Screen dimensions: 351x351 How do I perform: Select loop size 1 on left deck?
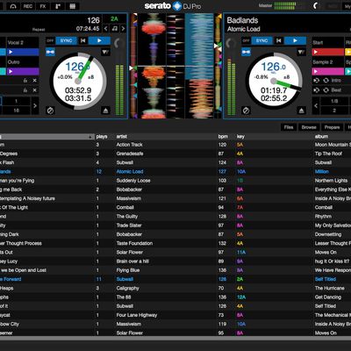tap(16, 101)
